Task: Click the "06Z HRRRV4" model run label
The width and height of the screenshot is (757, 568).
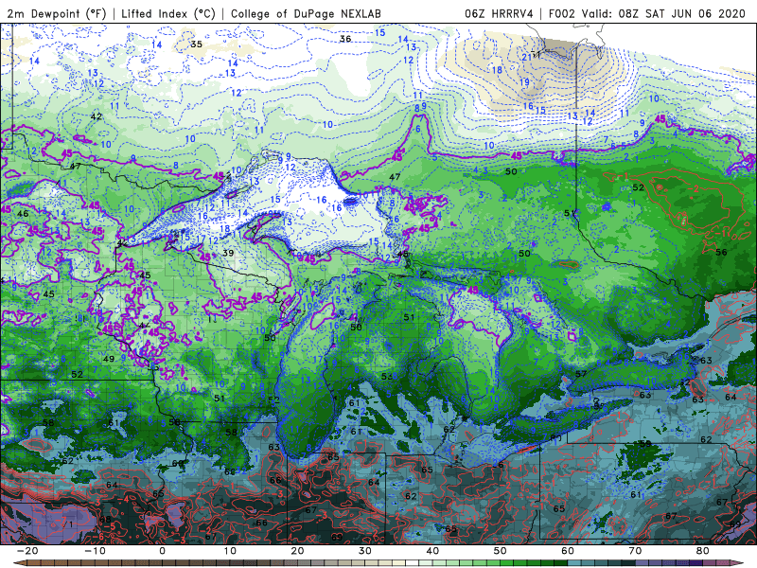Action: point(499,13)
